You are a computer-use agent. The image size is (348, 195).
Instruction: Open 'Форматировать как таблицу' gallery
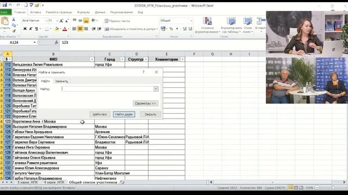pyautogui.click(x=231, y=25)
